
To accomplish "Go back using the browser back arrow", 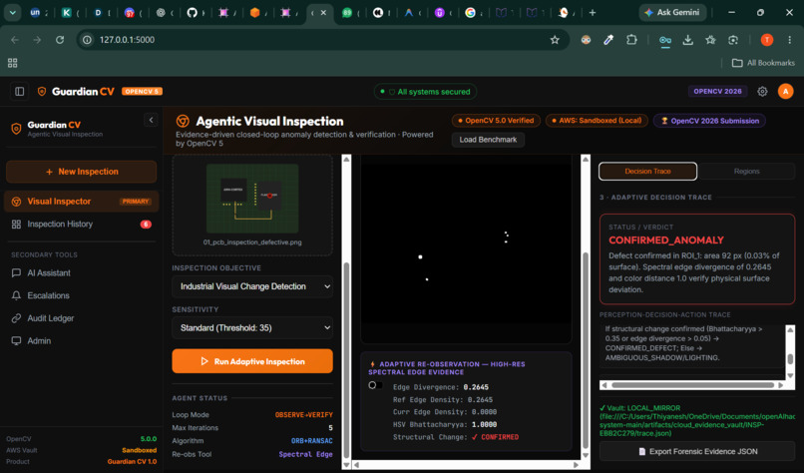I will (x=15, y=40).
